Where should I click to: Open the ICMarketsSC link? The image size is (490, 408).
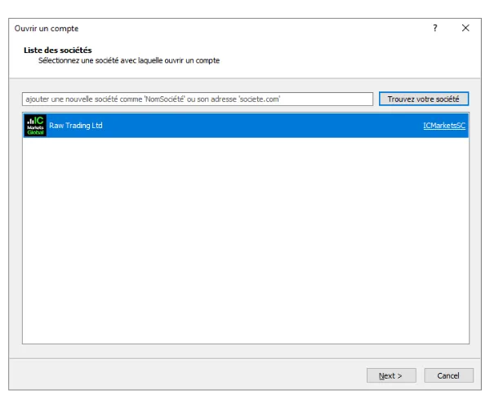(x=443, y=126)
